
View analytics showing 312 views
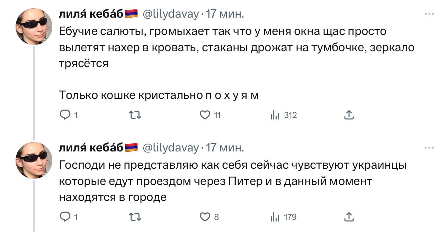coord(274,115)
